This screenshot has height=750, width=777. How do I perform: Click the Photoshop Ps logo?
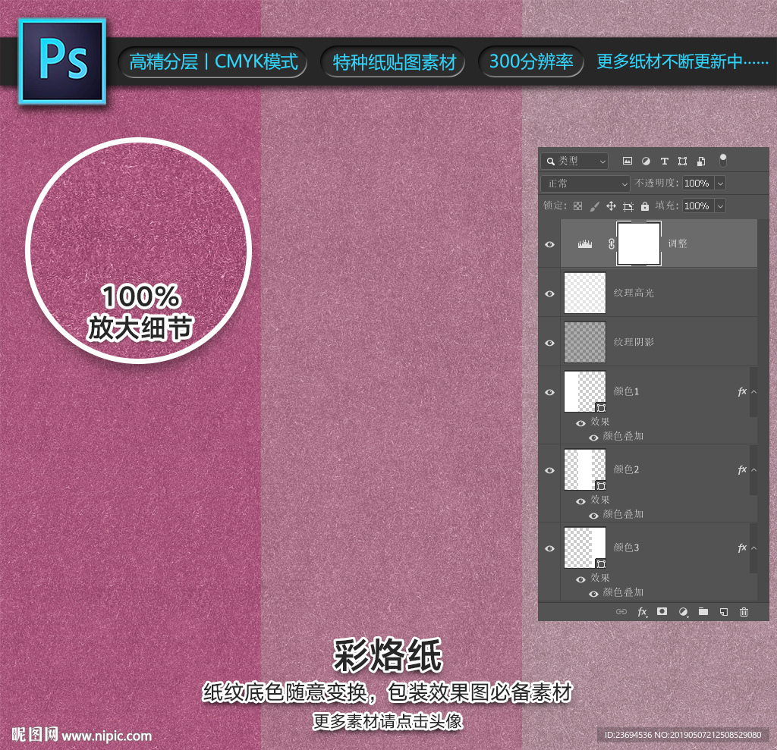pos(62,61)
